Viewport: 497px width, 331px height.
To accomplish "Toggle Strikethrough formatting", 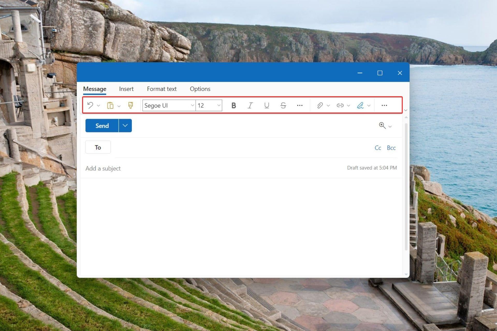I will pyautogui.click(x=283, y=105).
